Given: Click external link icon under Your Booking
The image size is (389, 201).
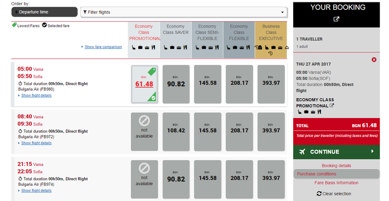Looking at the screenshot, I should (x=336, y=19).
